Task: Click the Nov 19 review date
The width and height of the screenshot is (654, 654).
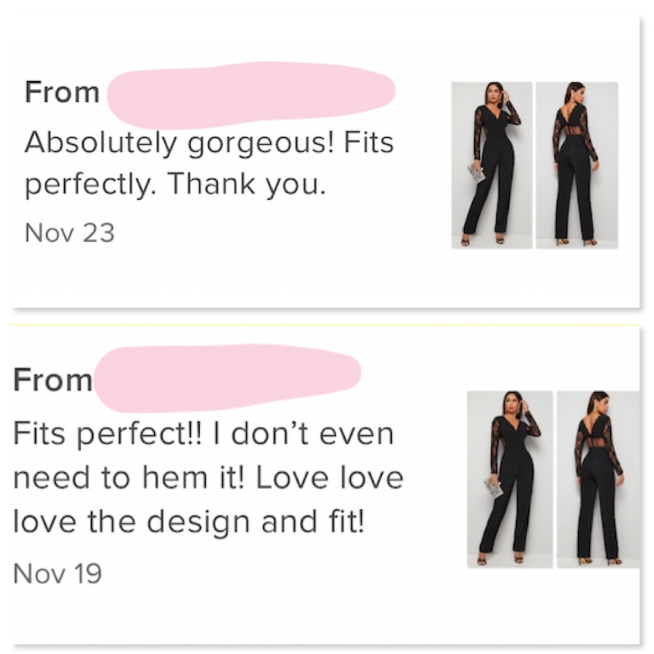Action: [58, 574]
